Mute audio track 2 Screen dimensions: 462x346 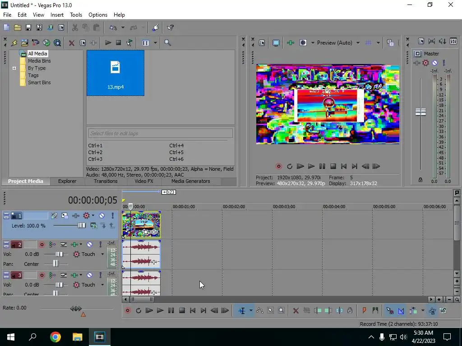click(x=90, y=245)
